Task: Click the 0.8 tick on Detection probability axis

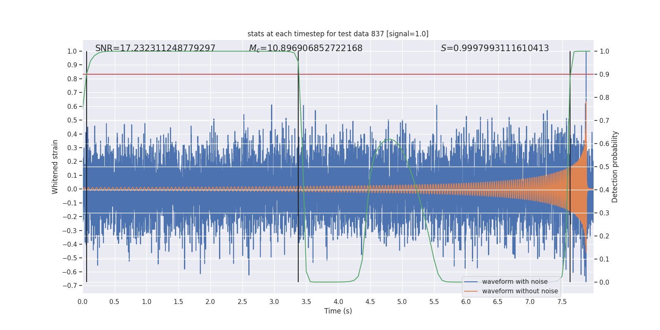Action: [604, 98]
